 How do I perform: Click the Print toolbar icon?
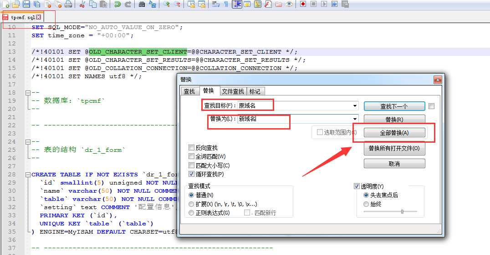(x=68, y=4)
